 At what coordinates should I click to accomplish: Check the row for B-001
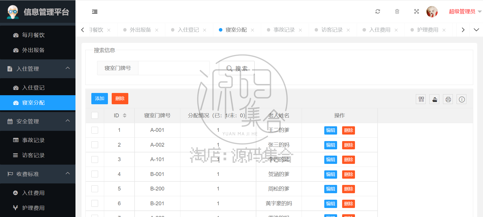95,174
